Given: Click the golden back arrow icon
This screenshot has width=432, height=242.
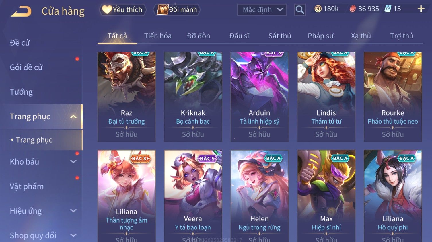Looking at the screenshot, I should pos(21,11).
